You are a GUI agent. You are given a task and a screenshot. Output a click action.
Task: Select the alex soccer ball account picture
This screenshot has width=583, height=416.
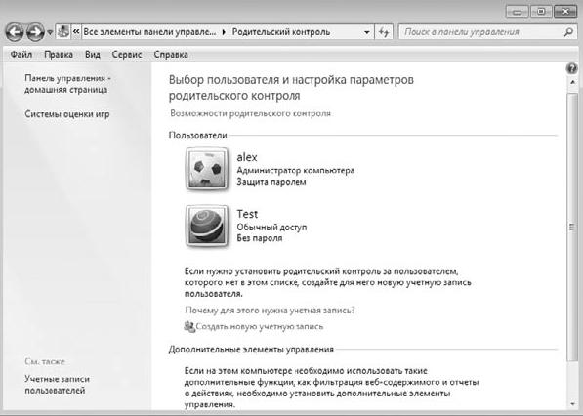[207, 169]
